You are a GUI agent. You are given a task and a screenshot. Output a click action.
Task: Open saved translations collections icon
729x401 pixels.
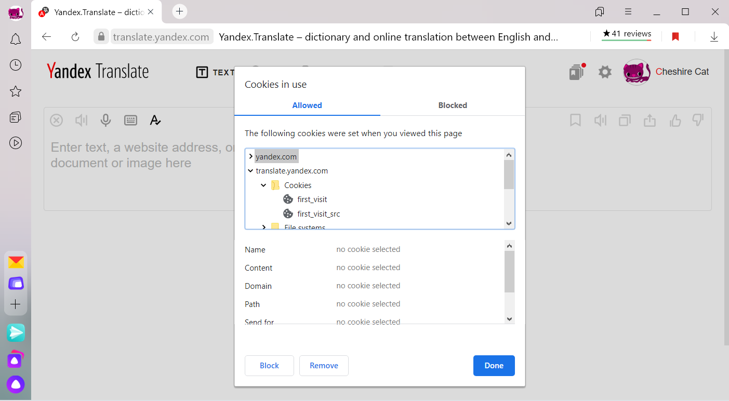pyautogui.click(x=577, y=72)
